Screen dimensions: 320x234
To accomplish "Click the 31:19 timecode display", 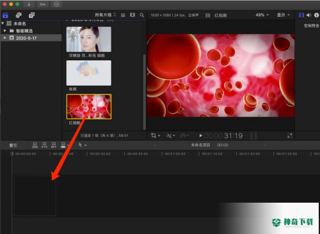I will (x=223, y=136).
